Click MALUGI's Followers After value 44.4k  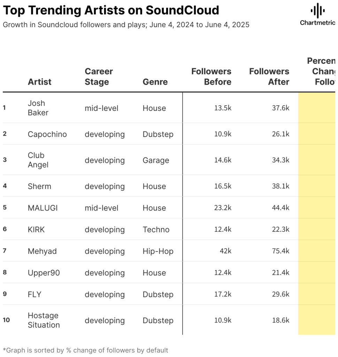pyautogui.click(x=281, y=208)
